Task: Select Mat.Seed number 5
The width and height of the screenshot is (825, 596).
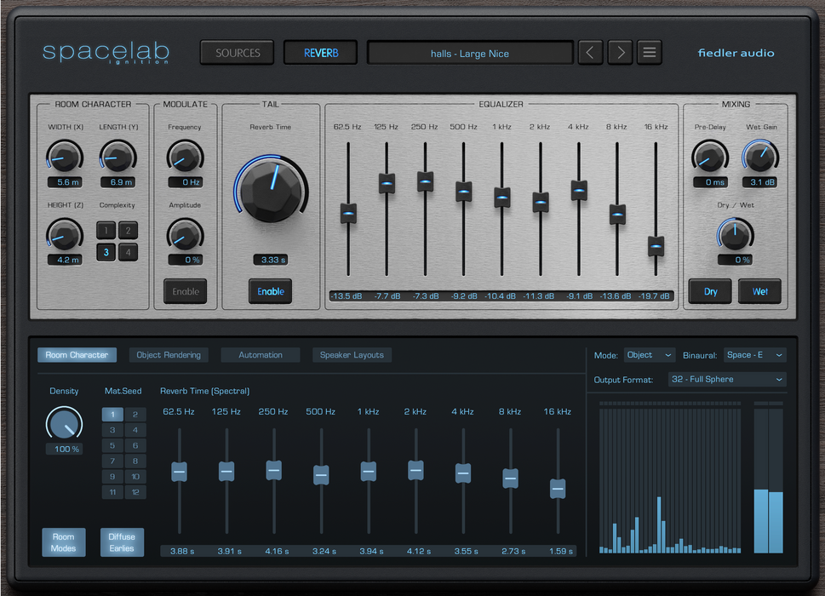Action: point(112,445)
